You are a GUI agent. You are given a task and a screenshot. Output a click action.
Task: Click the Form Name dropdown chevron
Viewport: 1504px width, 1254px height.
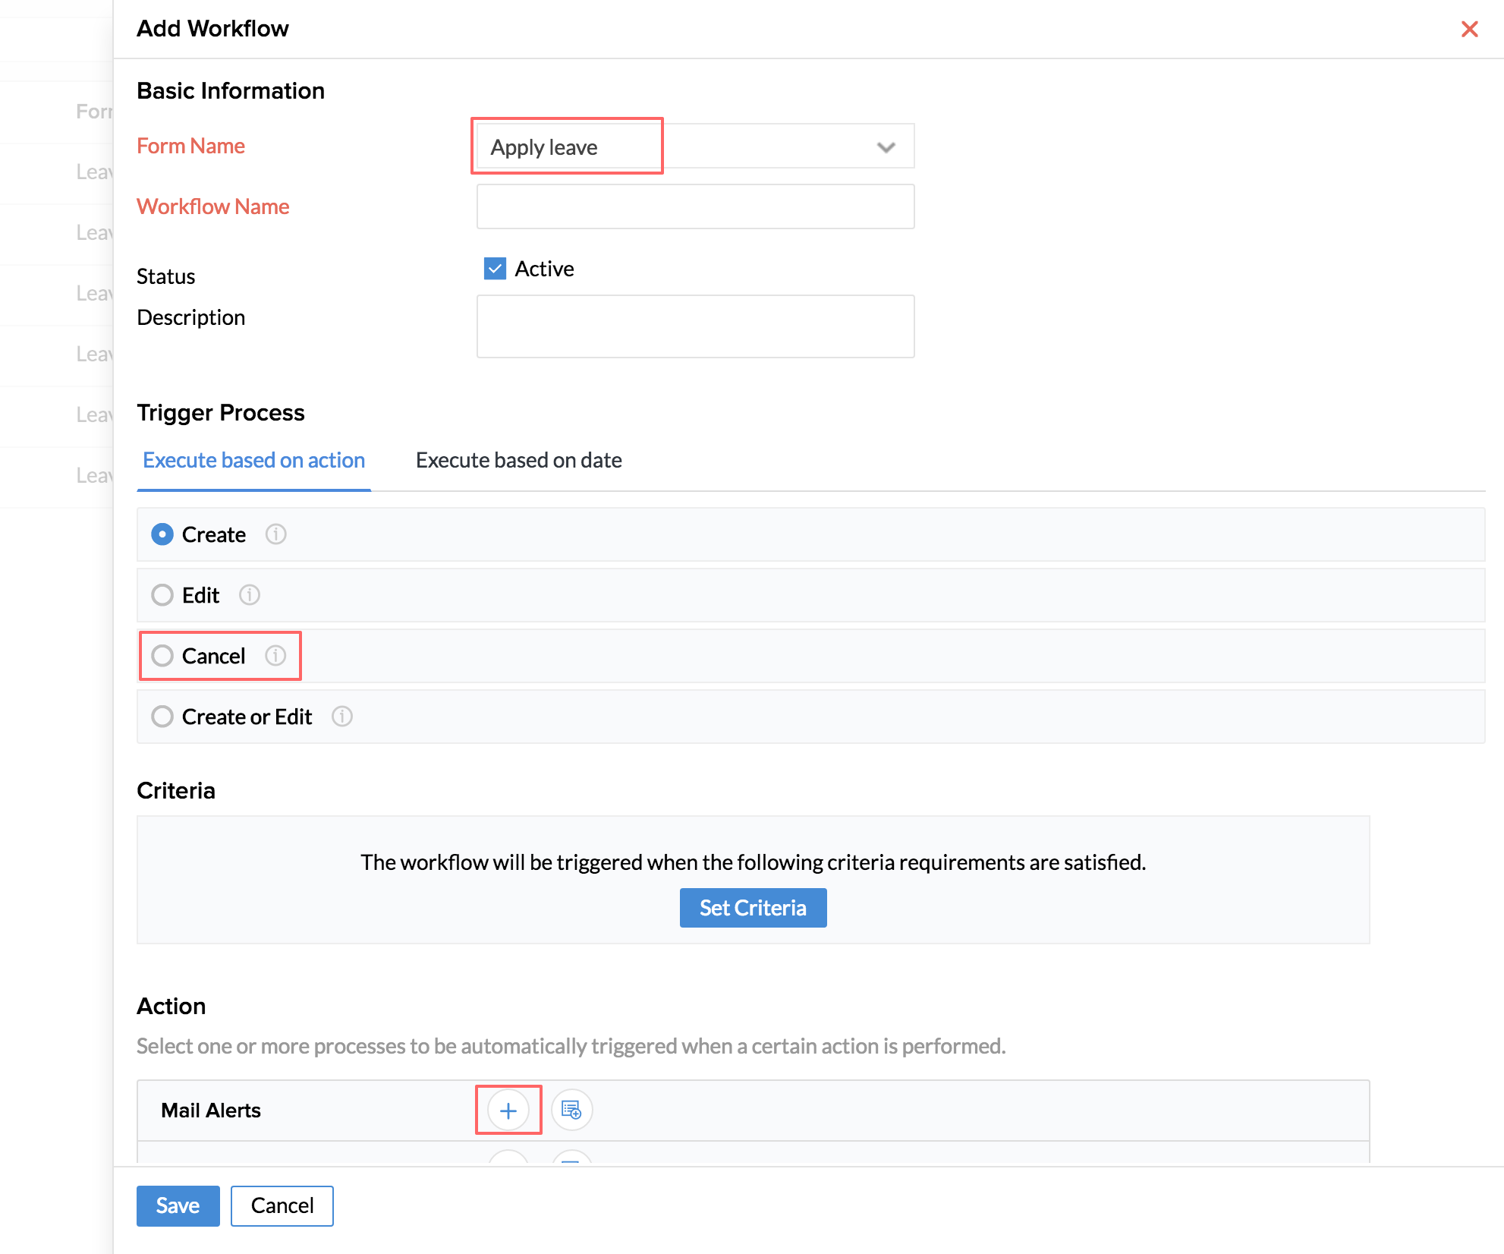pos(886,147)
